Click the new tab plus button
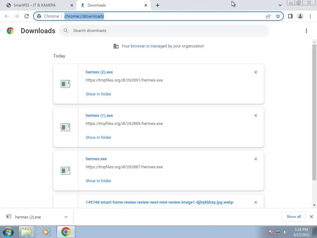This screenshot has width=317, height=238. 158,5
